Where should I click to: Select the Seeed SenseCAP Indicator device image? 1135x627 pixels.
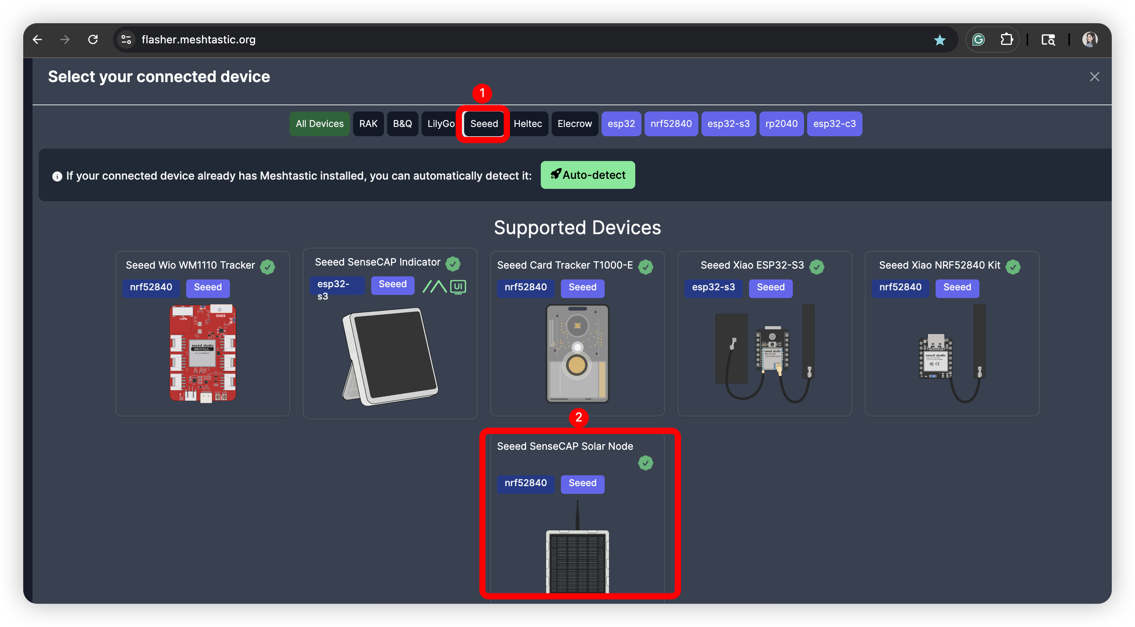coord(390,357)
